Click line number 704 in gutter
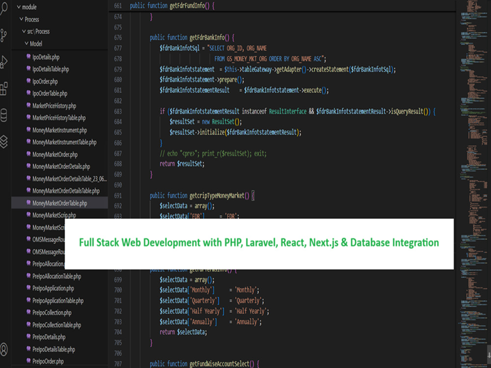Image resolution: width=491 pixels, height=368 pixels. click(x=118, y=332)
